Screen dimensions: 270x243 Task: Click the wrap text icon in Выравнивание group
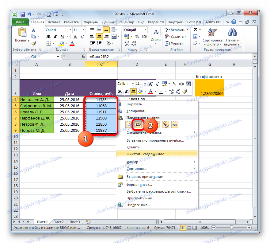114,30
